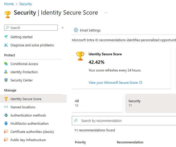This screenshot has height=147, width=176.
Task: Click the Identity Protection icon
Action: 6,72
